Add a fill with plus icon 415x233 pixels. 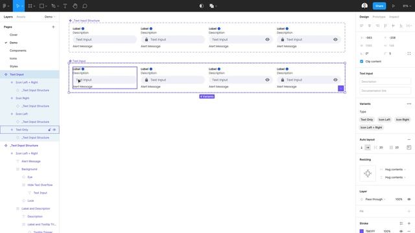point(409,212)
